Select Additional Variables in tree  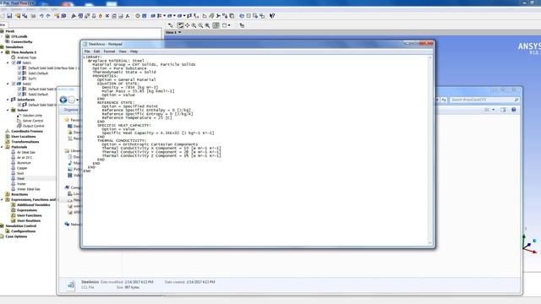[x=34, y=204]
